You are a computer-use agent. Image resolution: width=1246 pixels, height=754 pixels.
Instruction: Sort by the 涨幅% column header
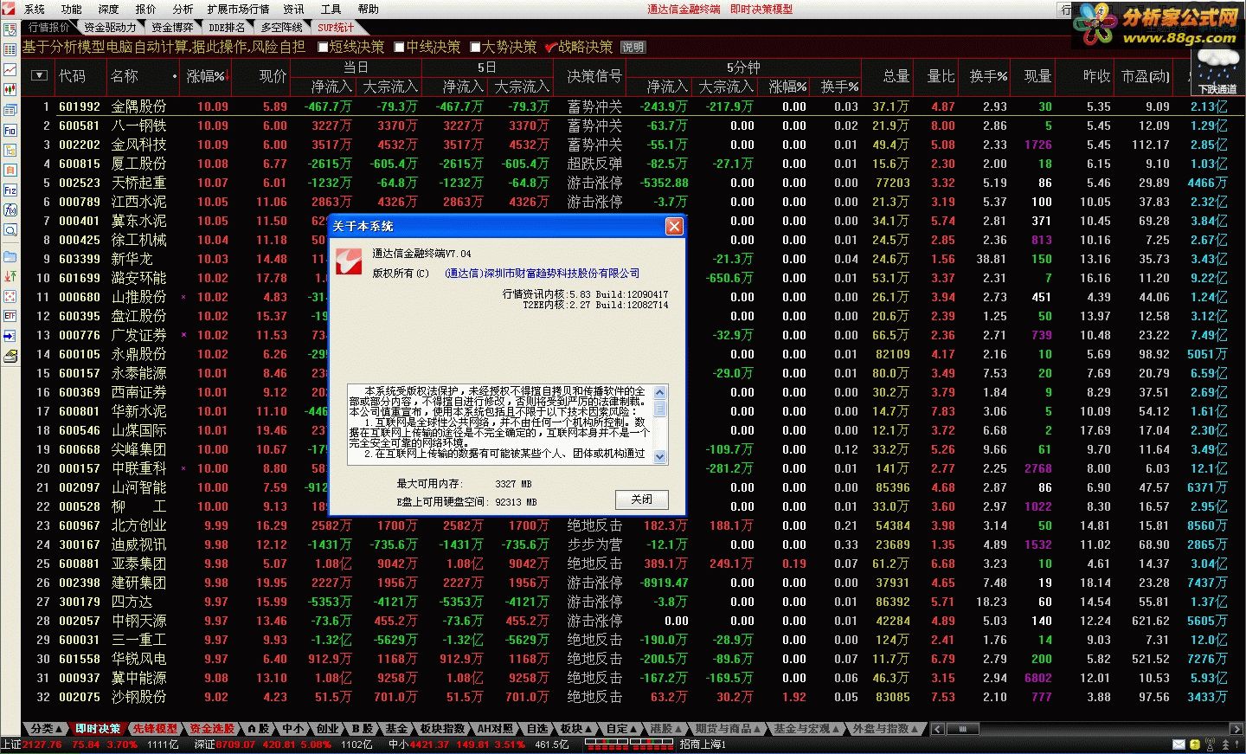click(207, 76)
